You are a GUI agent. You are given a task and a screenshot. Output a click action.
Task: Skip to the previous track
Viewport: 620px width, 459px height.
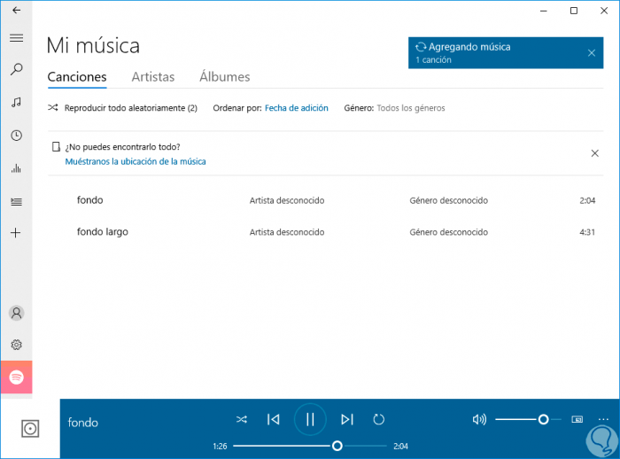273,419
